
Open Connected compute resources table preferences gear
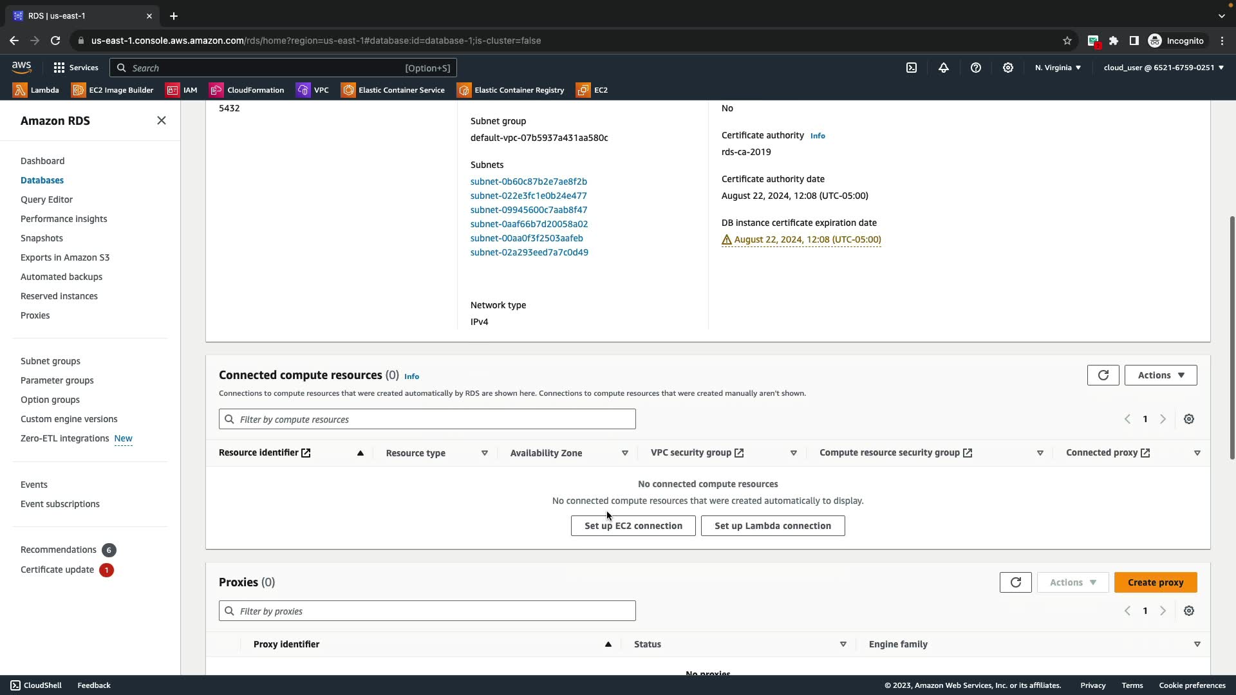1189,419
